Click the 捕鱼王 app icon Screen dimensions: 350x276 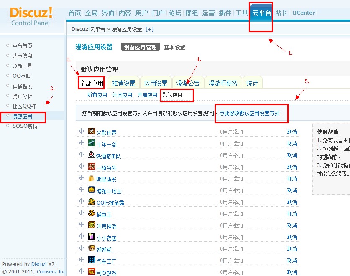91,213
